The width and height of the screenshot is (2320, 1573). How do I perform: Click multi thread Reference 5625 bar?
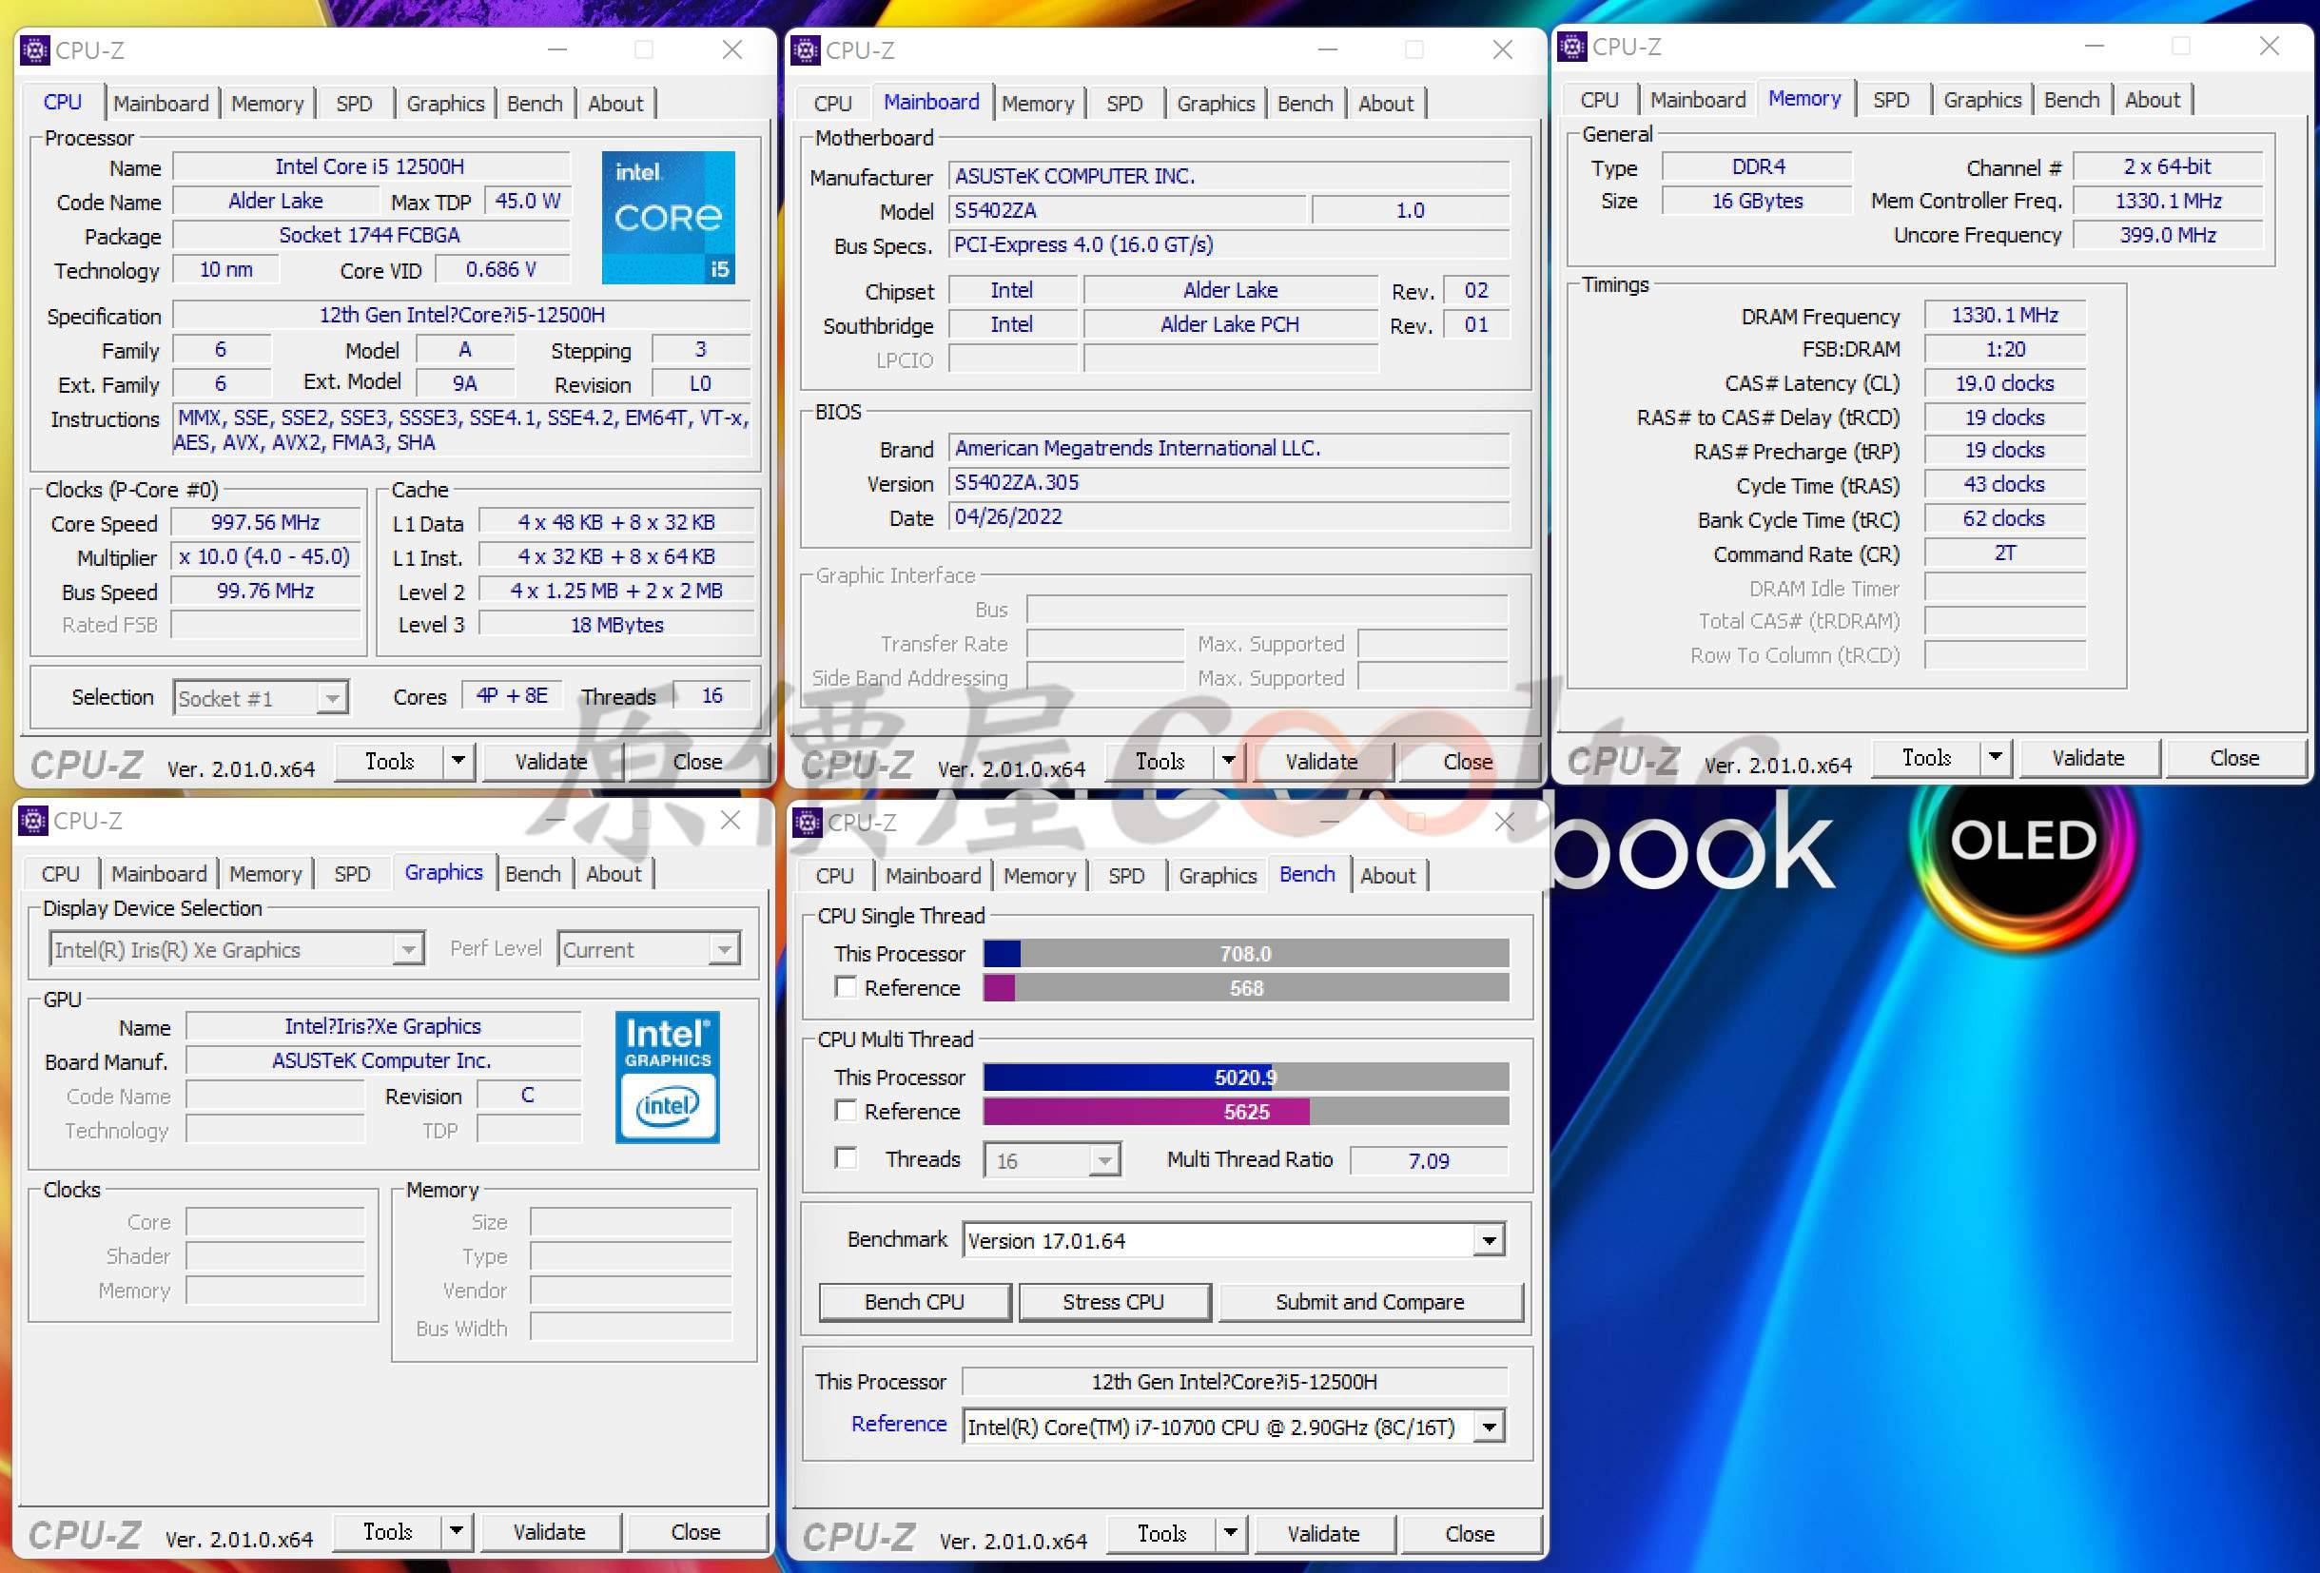pyautogui.click(x=1246, y=1112)
